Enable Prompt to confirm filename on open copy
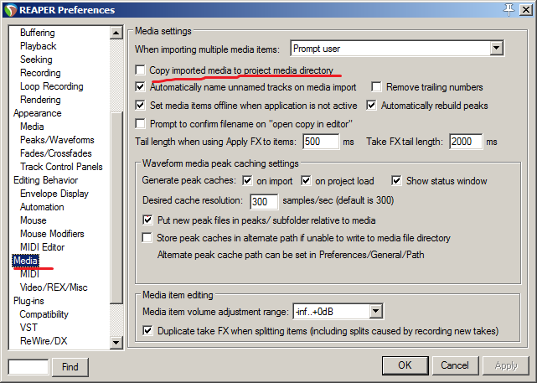The height and width of the screenshot is (383, 537). click(140, 123)
